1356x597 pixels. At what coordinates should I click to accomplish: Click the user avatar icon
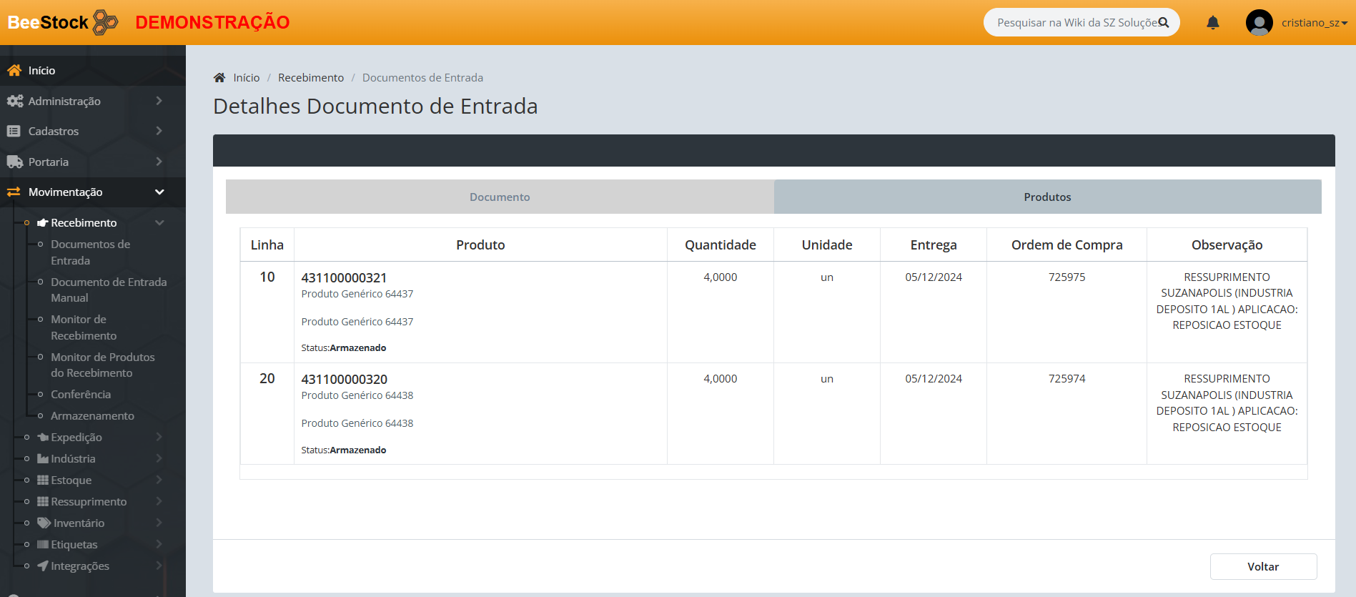pyautogui.click(x=1259, y=23)
